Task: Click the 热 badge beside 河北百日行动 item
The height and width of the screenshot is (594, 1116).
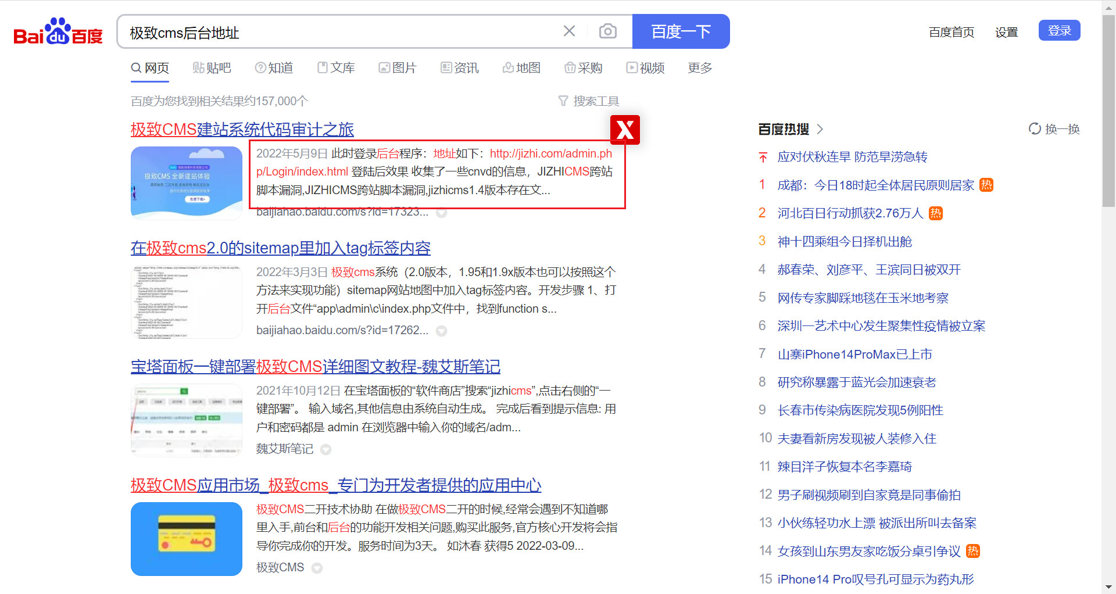Action: click(x=935, y=213)
